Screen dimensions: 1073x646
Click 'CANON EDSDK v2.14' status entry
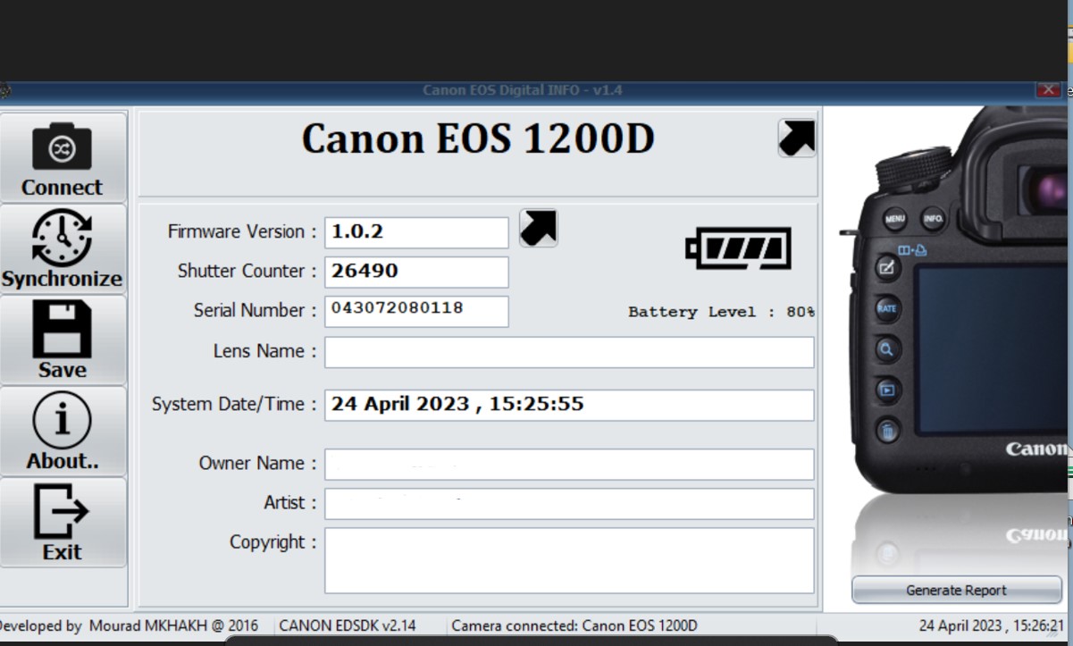click(x=348, y=625)
